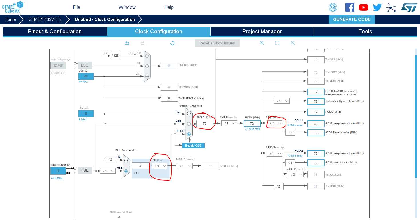The width and height of the screenshot is (420, 221).
Task: Click Untitled - Clock Configuration breadcrumb
Action: point(105,19)
